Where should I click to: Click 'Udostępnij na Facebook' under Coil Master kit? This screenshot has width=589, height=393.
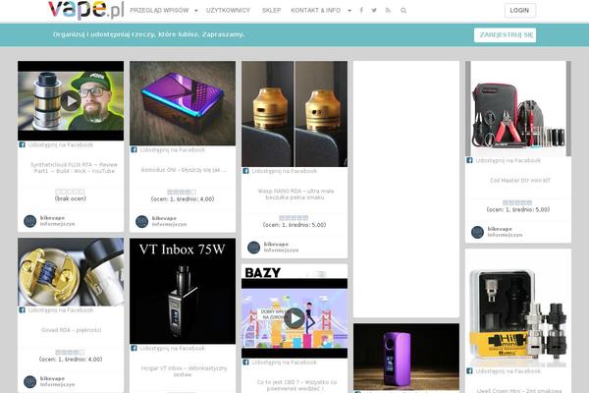pos(509,160)
